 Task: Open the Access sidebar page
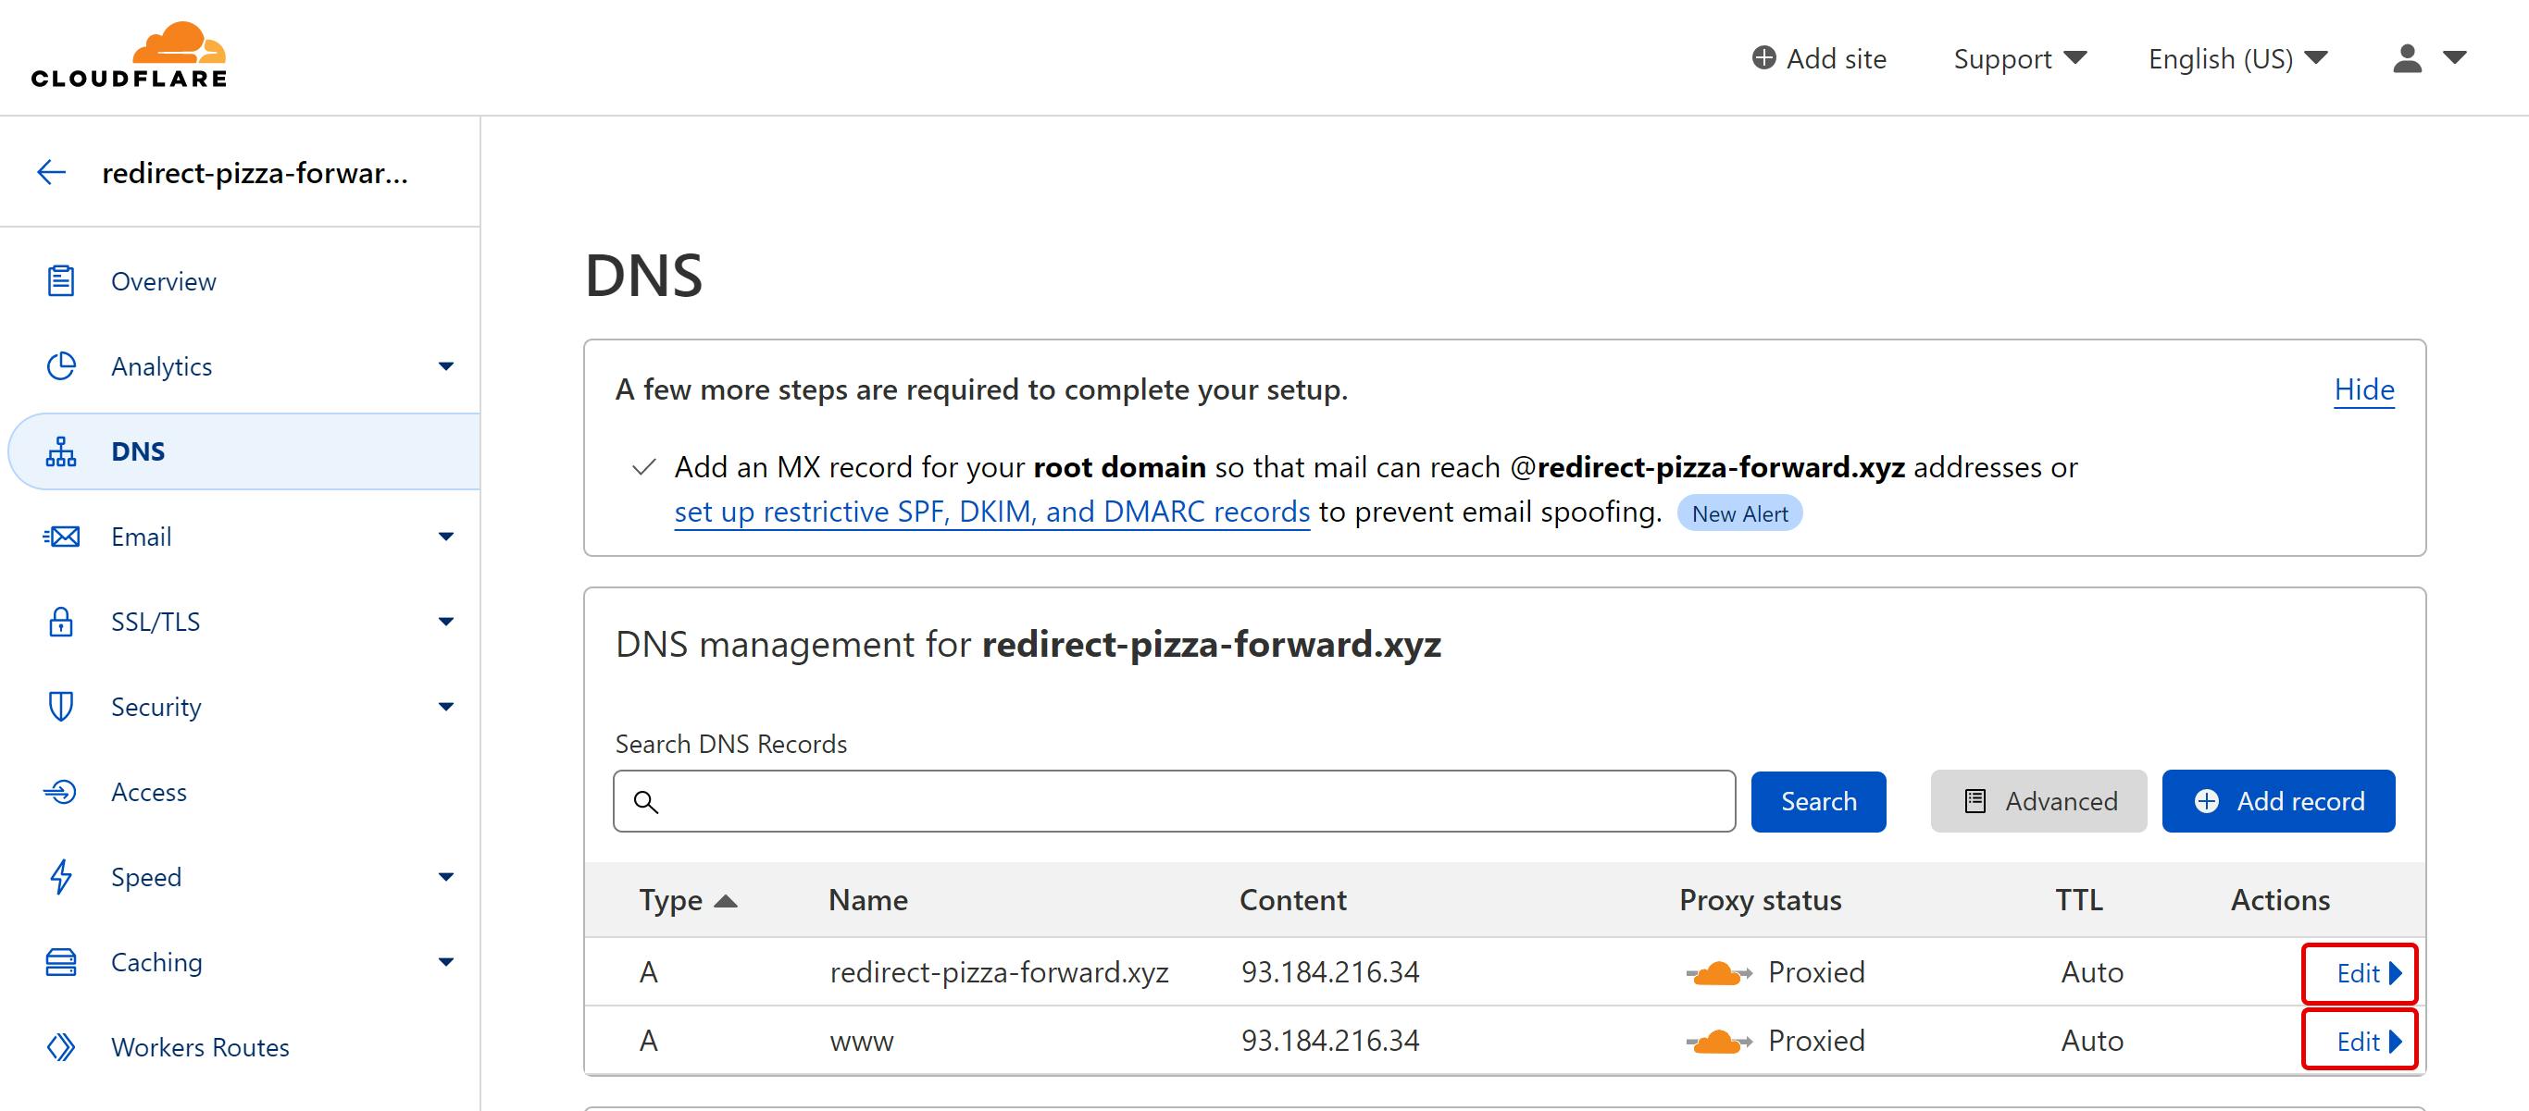click(148, 792)
